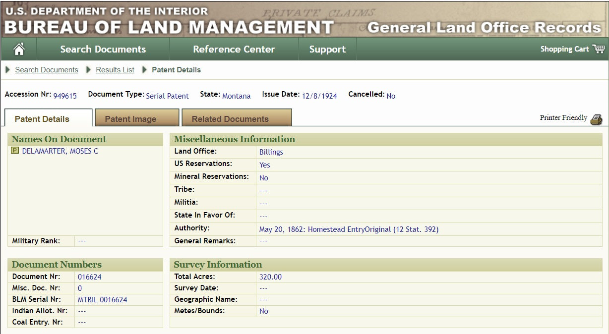The width and height of the screenshot is (609, 334).
Task: Click the Printer Friendly printer icon
Action: (596, 119)
